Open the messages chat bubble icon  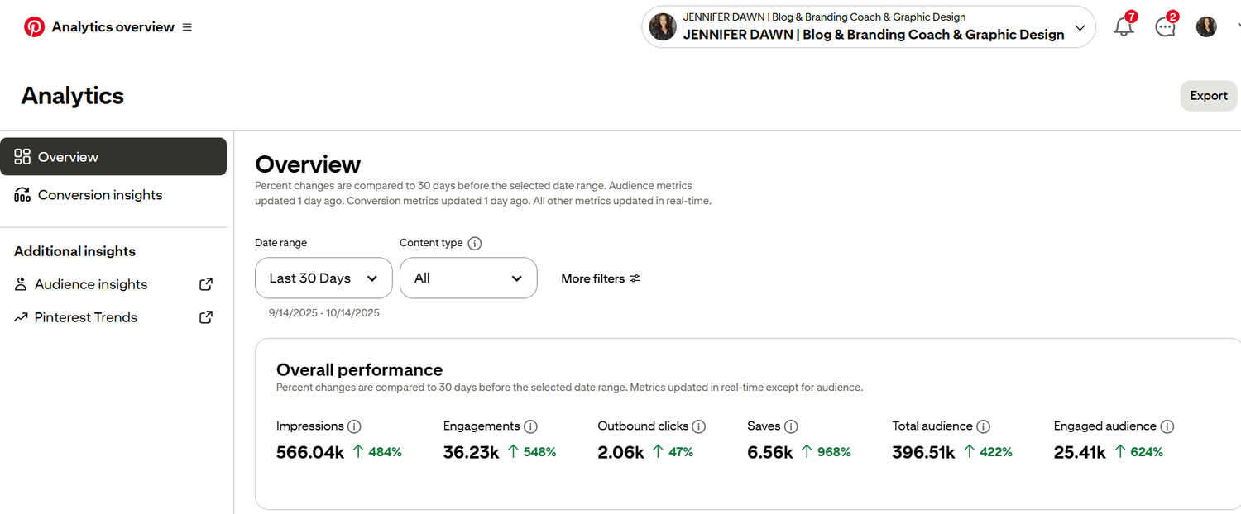coord(1165,27)
